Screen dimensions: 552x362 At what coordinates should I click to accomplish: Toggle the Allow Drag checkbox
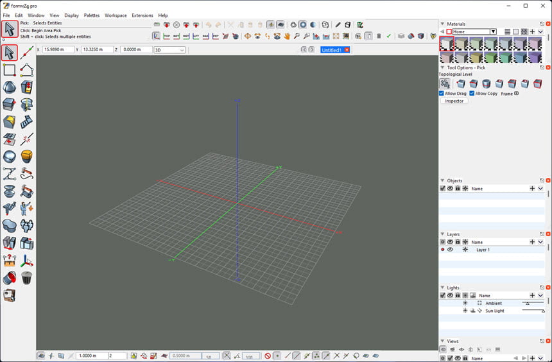[441, 93]
